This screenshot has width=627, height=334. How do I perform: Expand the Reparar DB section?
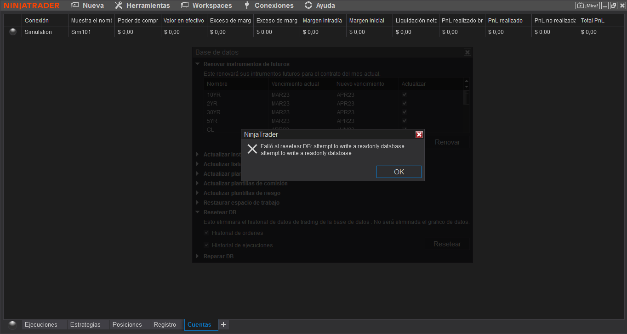[198, 256]
